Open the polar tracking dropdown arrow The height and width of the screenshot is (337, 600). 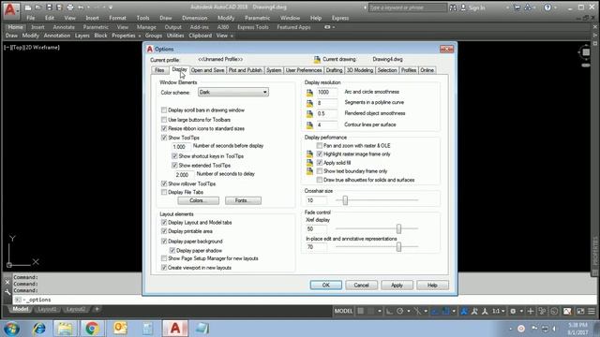(409, 311)
